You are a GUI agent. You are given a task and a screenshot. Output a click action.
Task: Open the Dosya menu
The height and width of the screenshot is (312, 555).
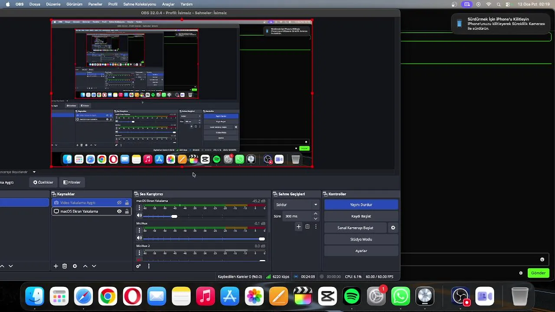(x=35, y=4)
